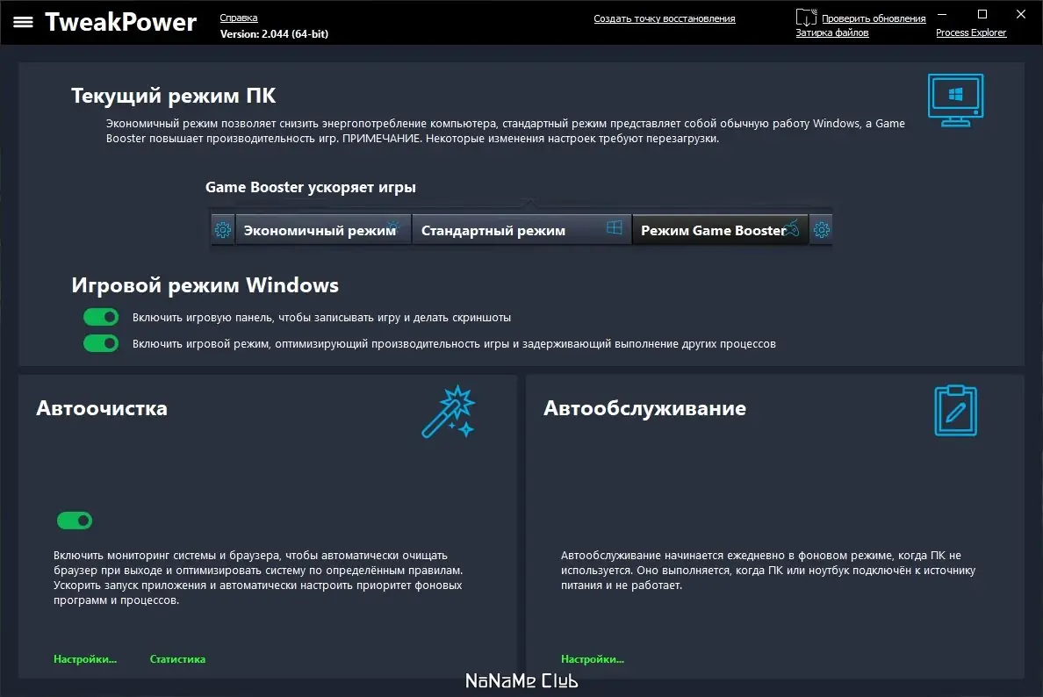Toggle Windows game mode optimization switch
Viewport: 1043px width, 697px height.
(x=101, y=343)
